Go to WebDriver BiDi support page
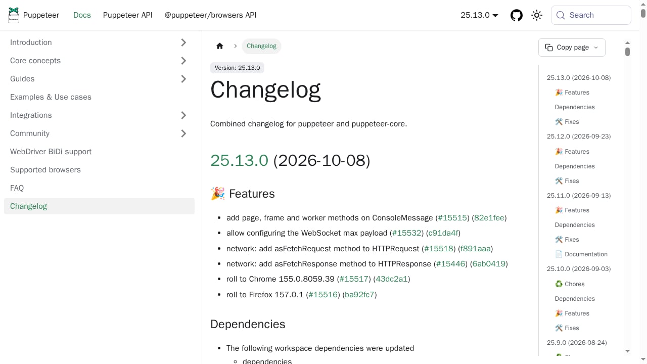Image resolution: width=647 pixels, height=364 pixels. 99,152
